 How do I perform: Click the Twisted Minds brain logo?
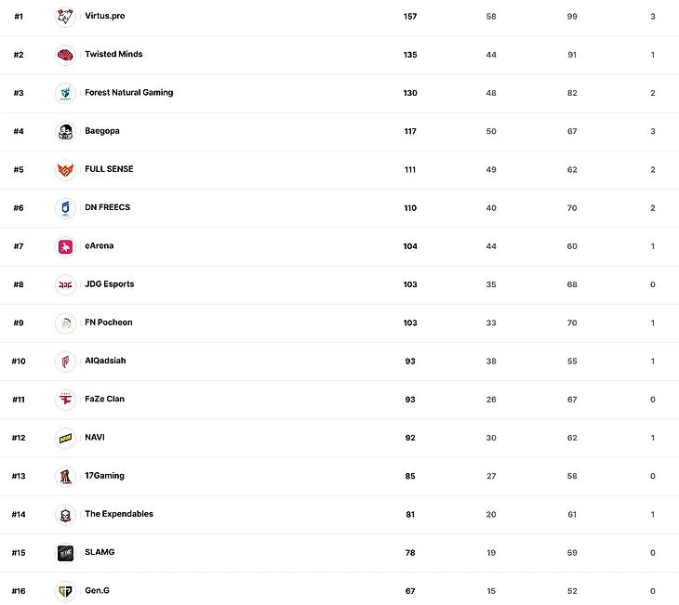(x=65, y=55)
